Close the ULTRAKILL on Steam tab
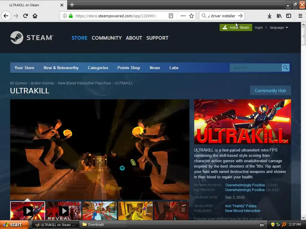Viewport: 306px width, 229px height. tap(62, 5)
